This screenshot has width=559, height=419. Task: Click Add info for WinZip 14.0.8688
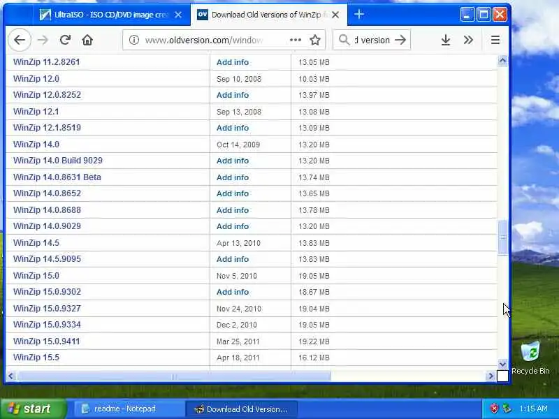[x=233, y=210]
